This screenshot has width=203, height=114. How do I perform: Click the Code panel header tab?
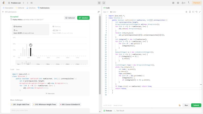(x=106, y=8)
